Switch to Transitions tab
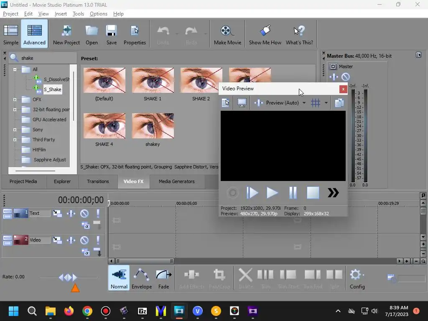 (98, 181)
